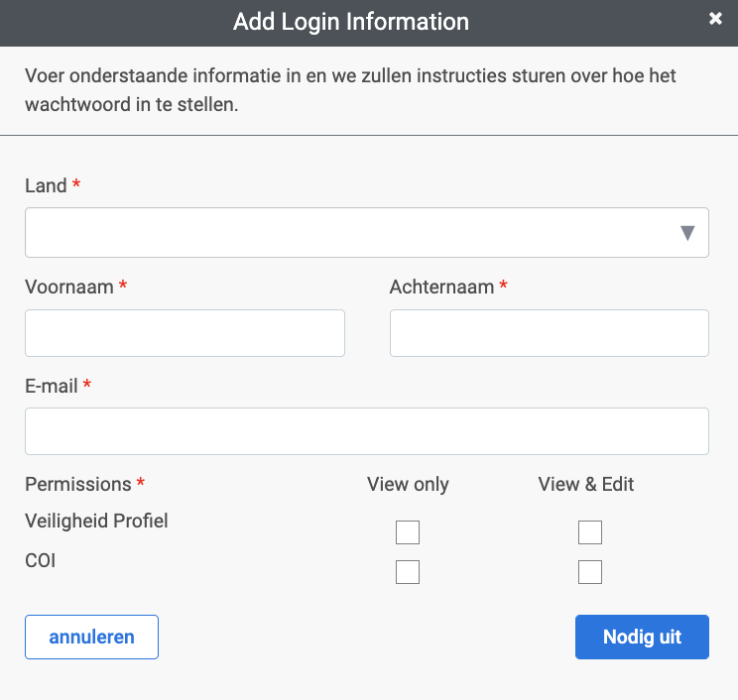Check View & Edit for Veiligheid Profiel

coord(590,532)
